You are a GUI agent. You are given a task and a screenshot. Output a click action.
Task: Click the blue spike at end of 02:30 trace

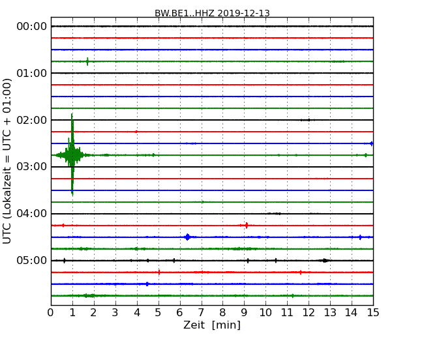click(x=372, y=143)
